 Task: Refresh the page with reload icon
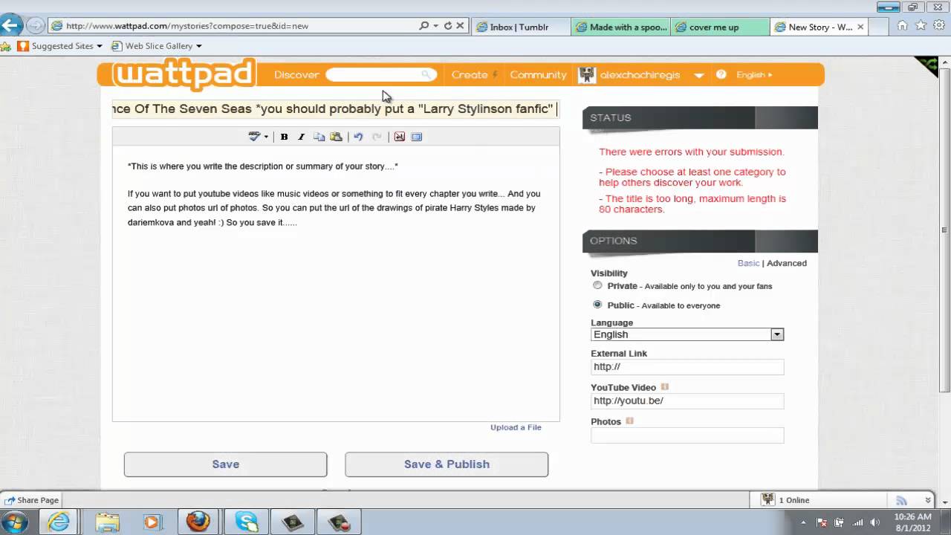pyautogui.click(x=448, y=25)
